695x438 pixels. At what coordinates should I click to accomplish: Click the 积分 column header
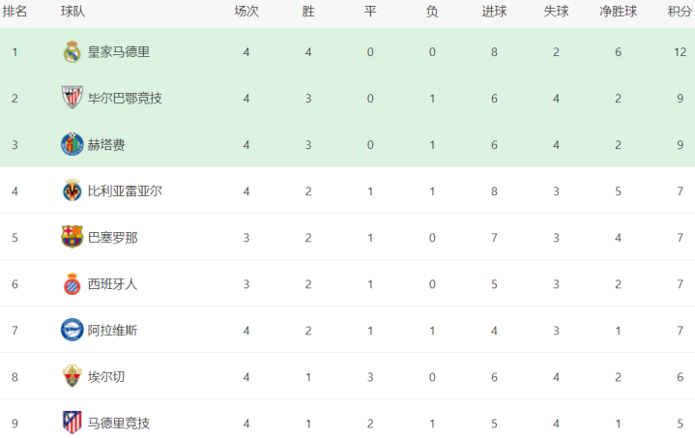pyautogui.click(x=680, y=12)
